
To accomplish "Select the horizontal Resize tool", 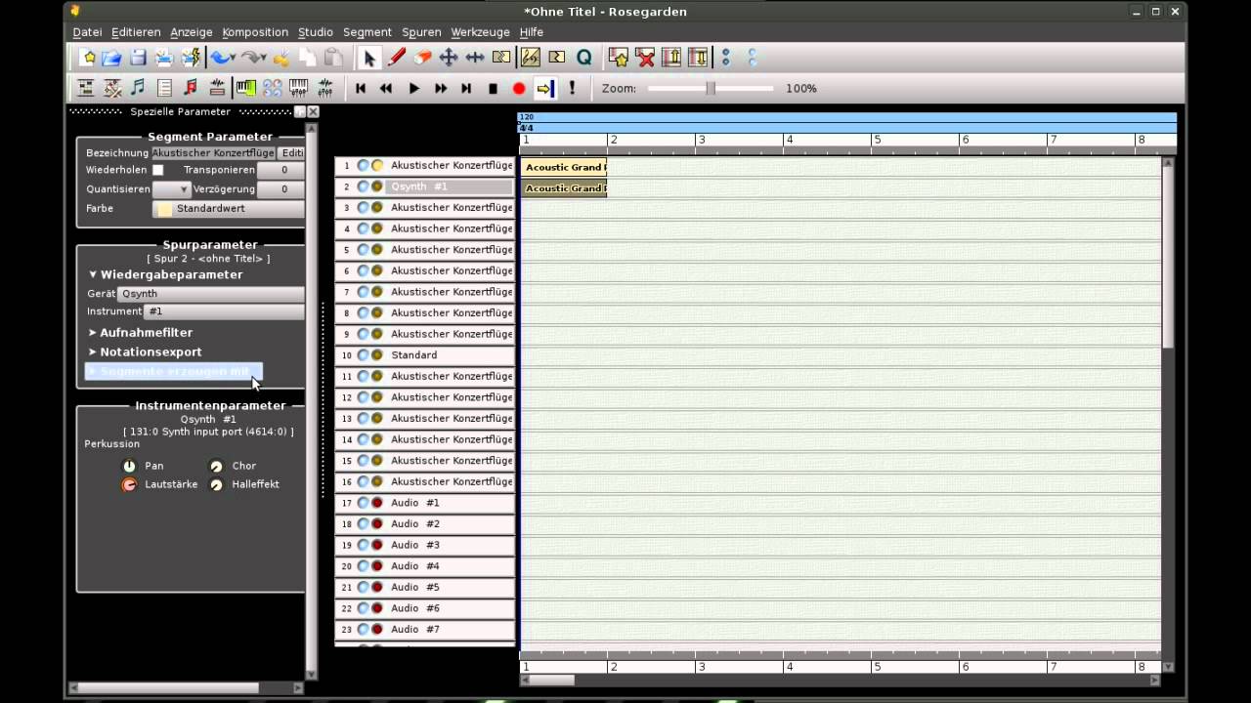I will 475,58.
